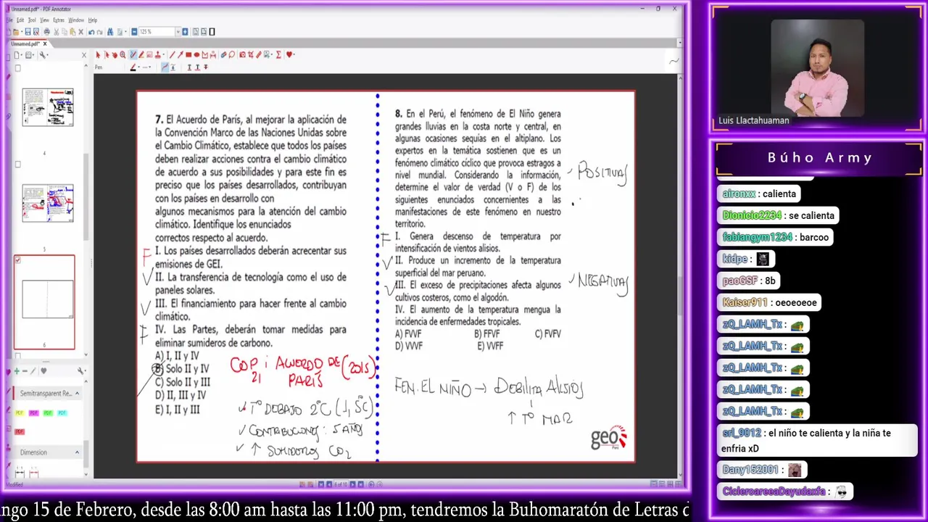This screenshot has width=928, height=522.
Task: Click the Open folder icon
Action: (x=16, y=32)
